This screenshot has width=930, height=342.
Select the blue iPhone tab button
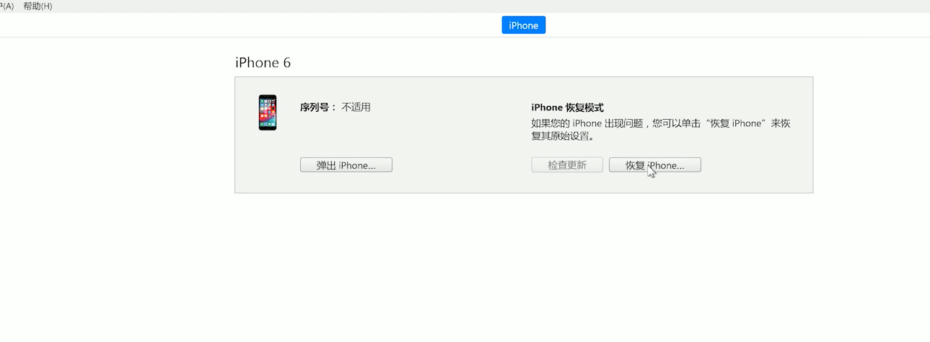pyautogui.click(x=524, y=25)
